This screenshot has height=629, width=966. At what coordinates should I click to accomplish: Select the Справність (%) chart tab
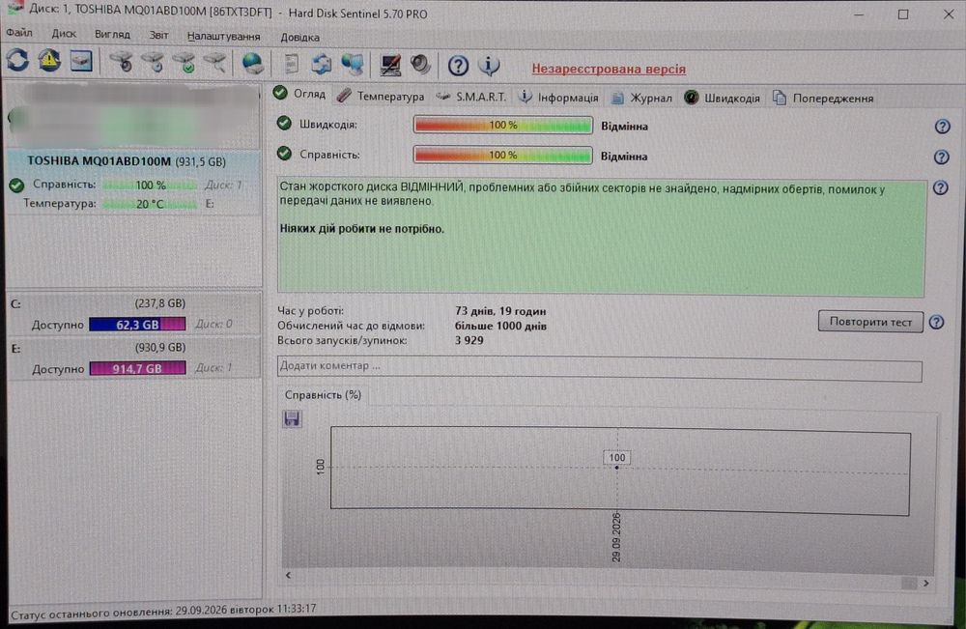[x=323, y=395]
